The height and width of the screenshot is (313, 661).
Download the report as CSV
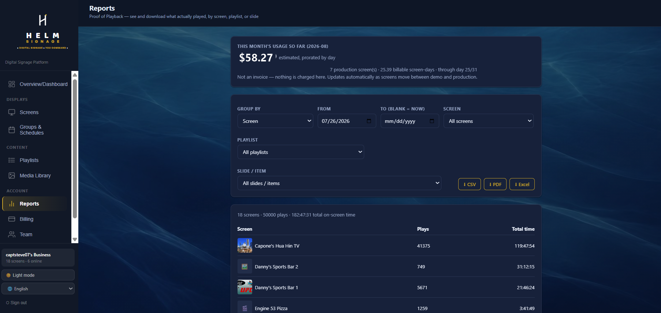[470, 184]
